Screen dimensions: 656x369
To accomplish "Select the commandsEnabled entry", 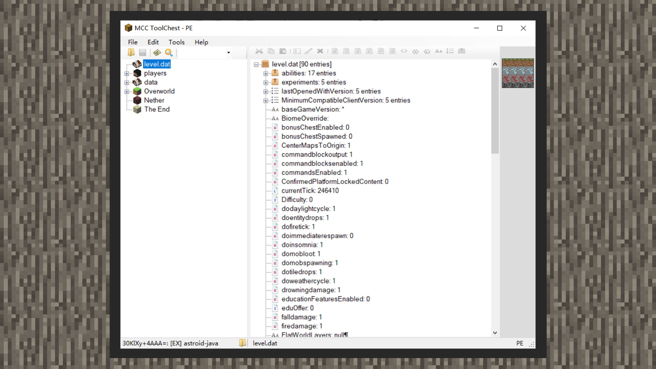I will click(x=314, y=173).
